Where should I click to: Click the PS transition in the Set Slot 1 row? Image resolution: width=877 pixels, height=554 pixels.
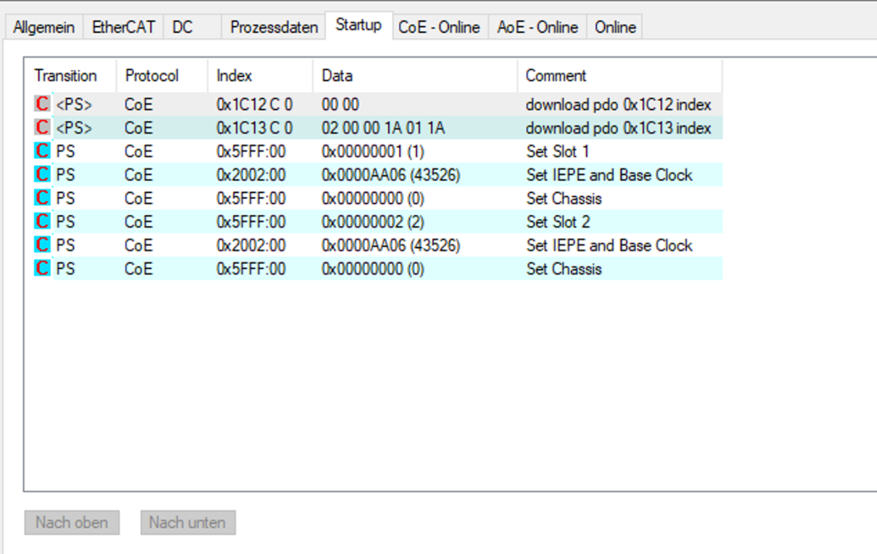(x=65, y=151)
